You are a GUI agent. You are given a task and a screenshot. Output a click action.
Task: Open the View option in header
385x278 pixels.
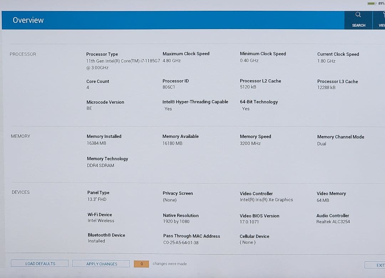pos(381,20)
